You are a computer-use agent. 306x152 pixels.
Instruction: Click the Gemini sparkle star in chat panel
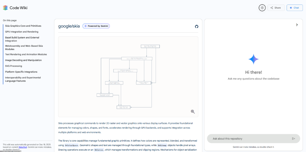pos(254,59)
